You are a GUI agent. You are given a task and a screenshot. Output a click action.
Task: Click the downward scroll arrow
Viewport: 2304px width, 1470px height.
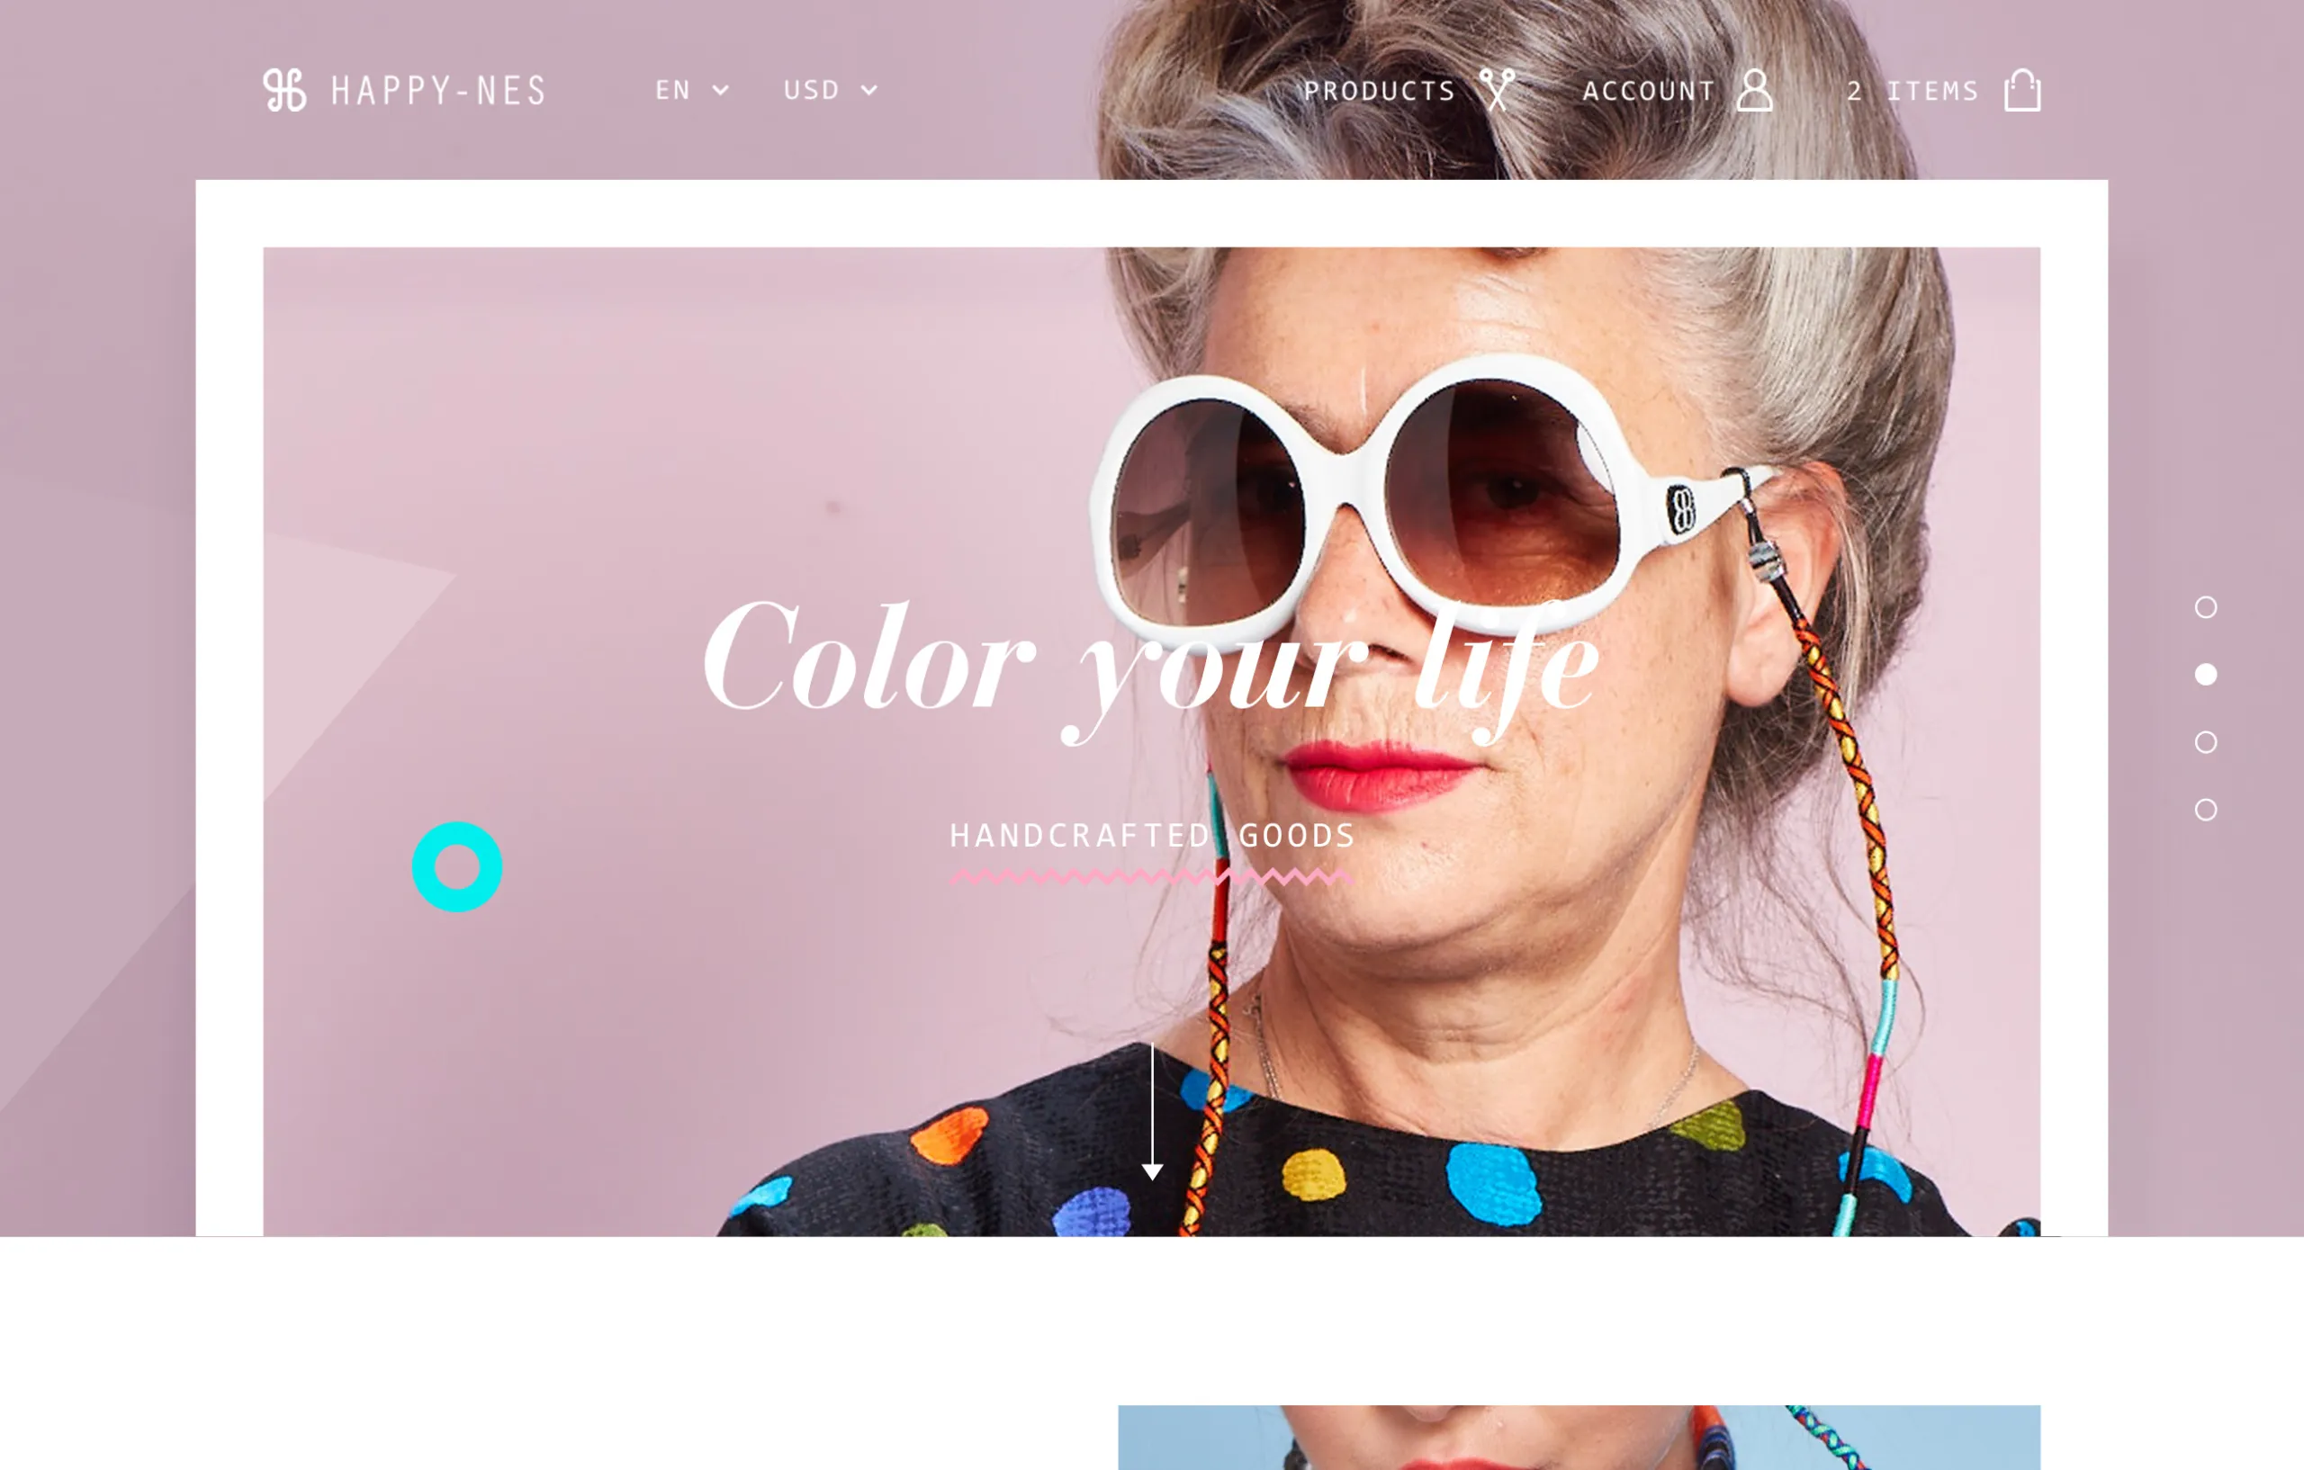(x=1152, y=1111)
